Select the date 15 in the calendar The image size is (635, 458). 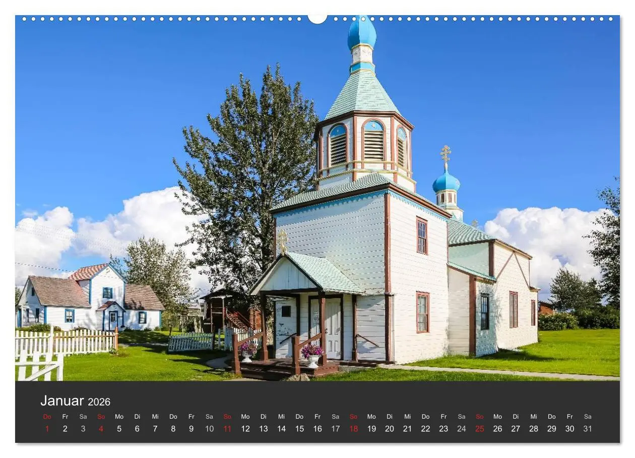(299, 429)
